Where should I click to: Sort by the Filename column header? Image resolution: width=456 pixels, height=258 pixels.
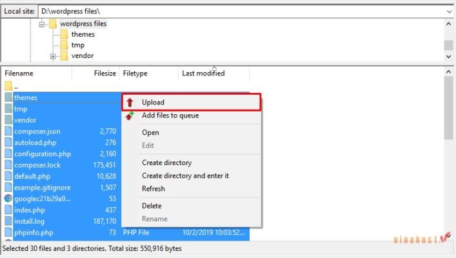pos(37,74)
